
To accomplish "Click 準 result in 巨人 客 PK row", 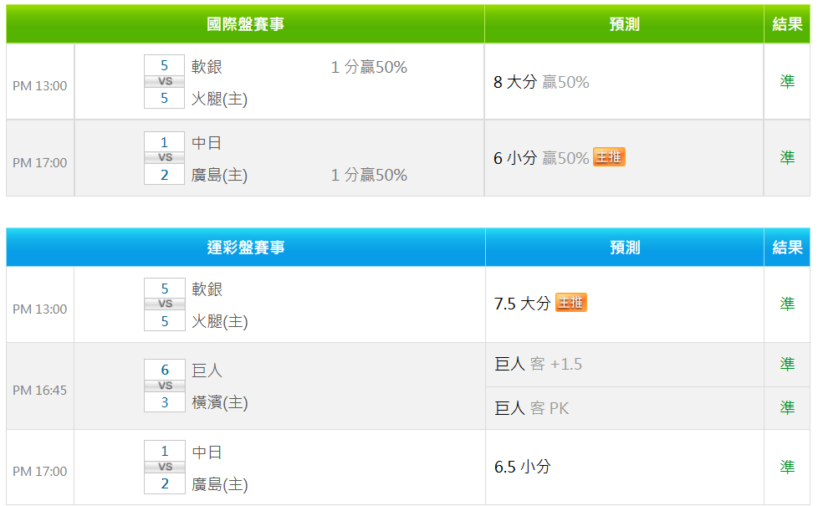I will point(787,408).
